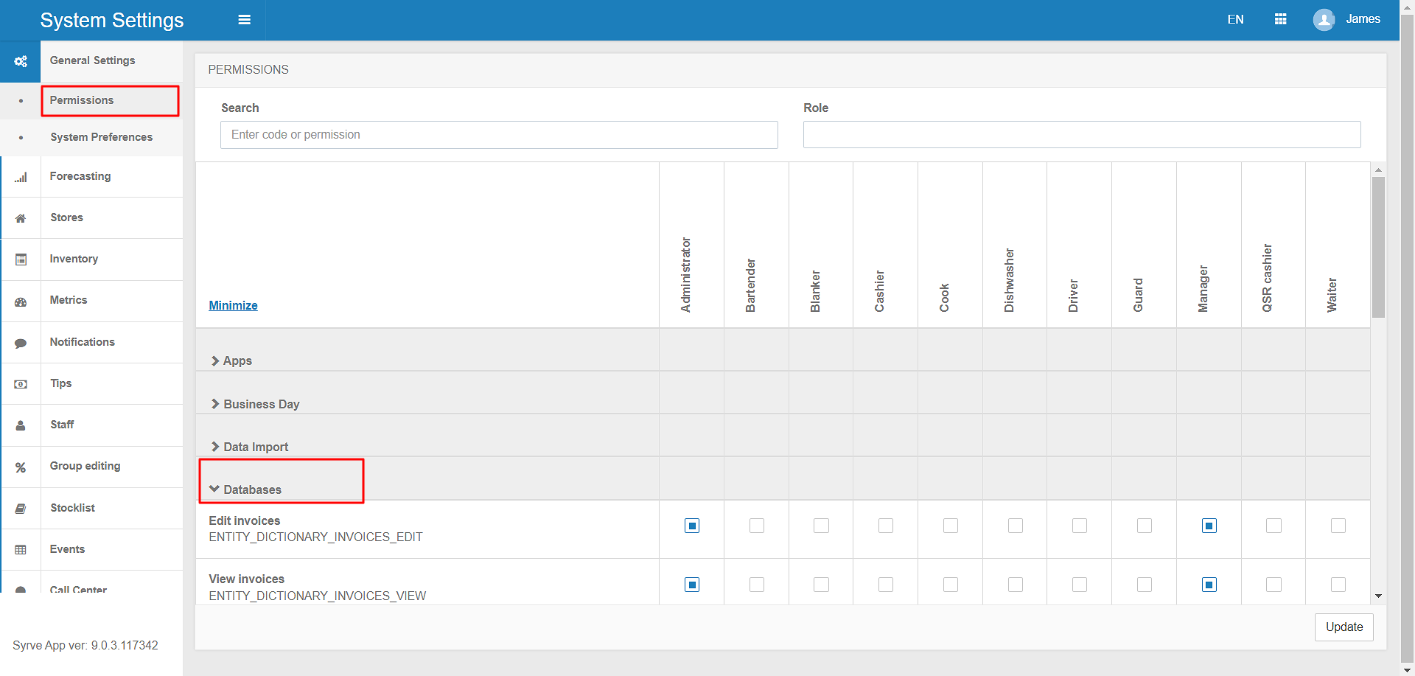1415x676 pixels.
Task: Open the Staff menu item
Action: point(62,425)
